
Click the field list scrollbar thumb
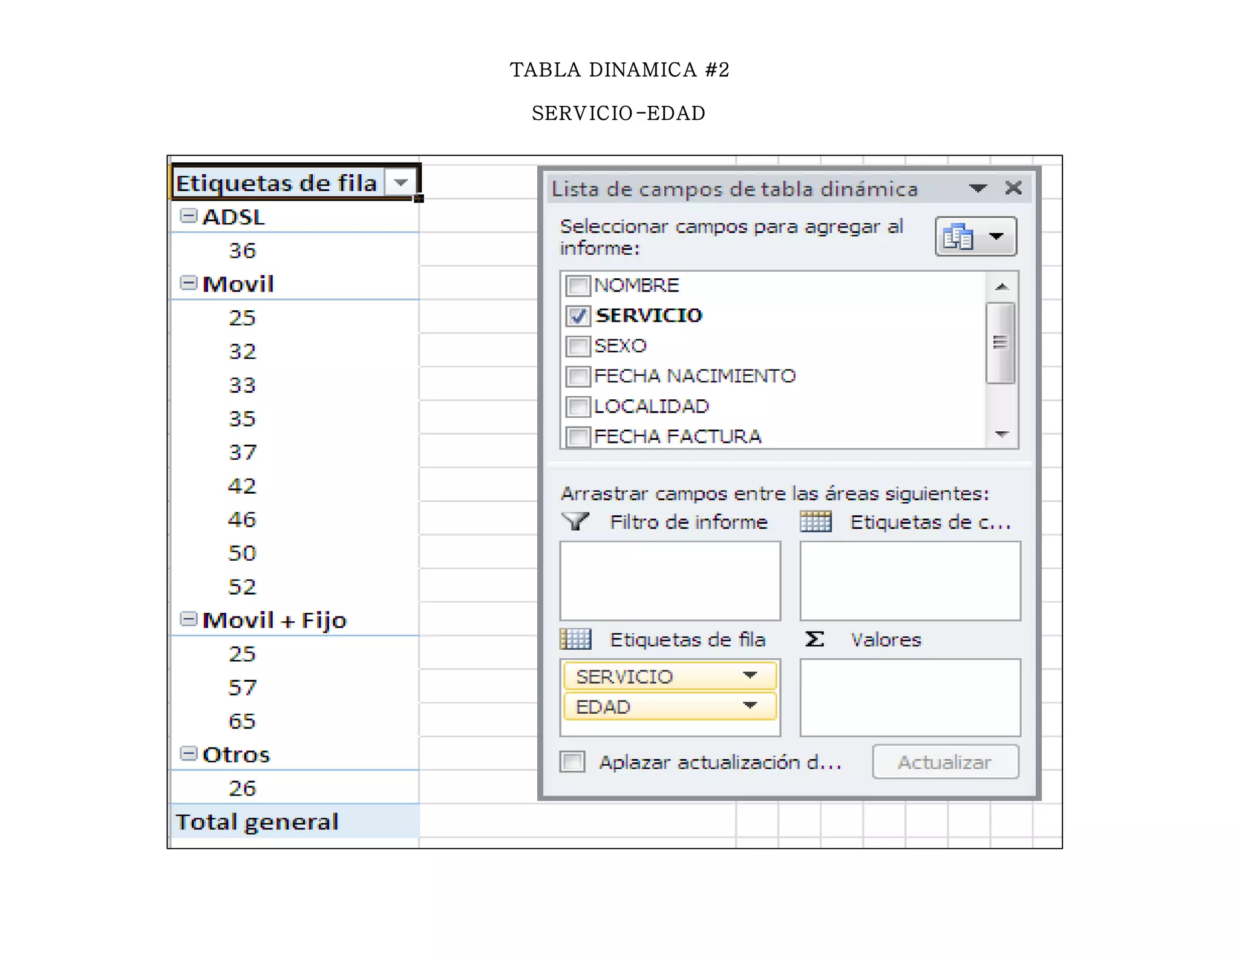click(1001, 342)
